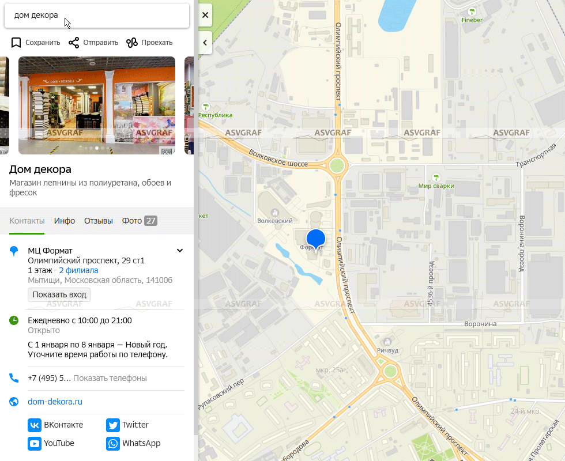This screenshot has width=565, height=461.
Task: Click the Показать вход button
Action: click(59, 294)
